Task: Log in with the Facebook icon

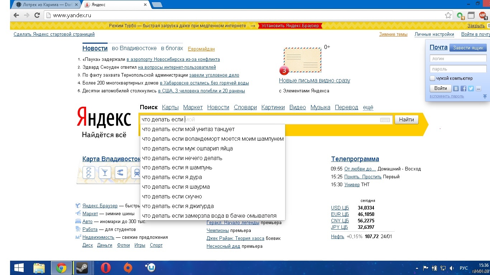Action: coord(463,88)
